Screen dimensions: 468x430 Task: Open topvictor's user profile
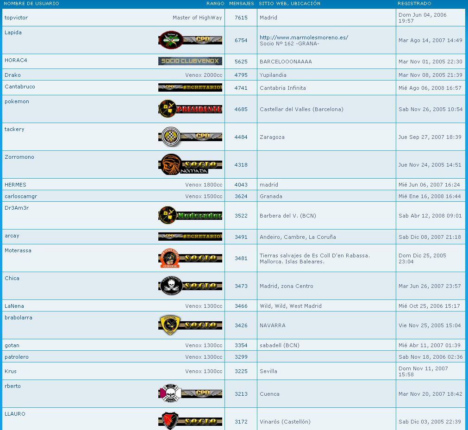tap(16, 18)
